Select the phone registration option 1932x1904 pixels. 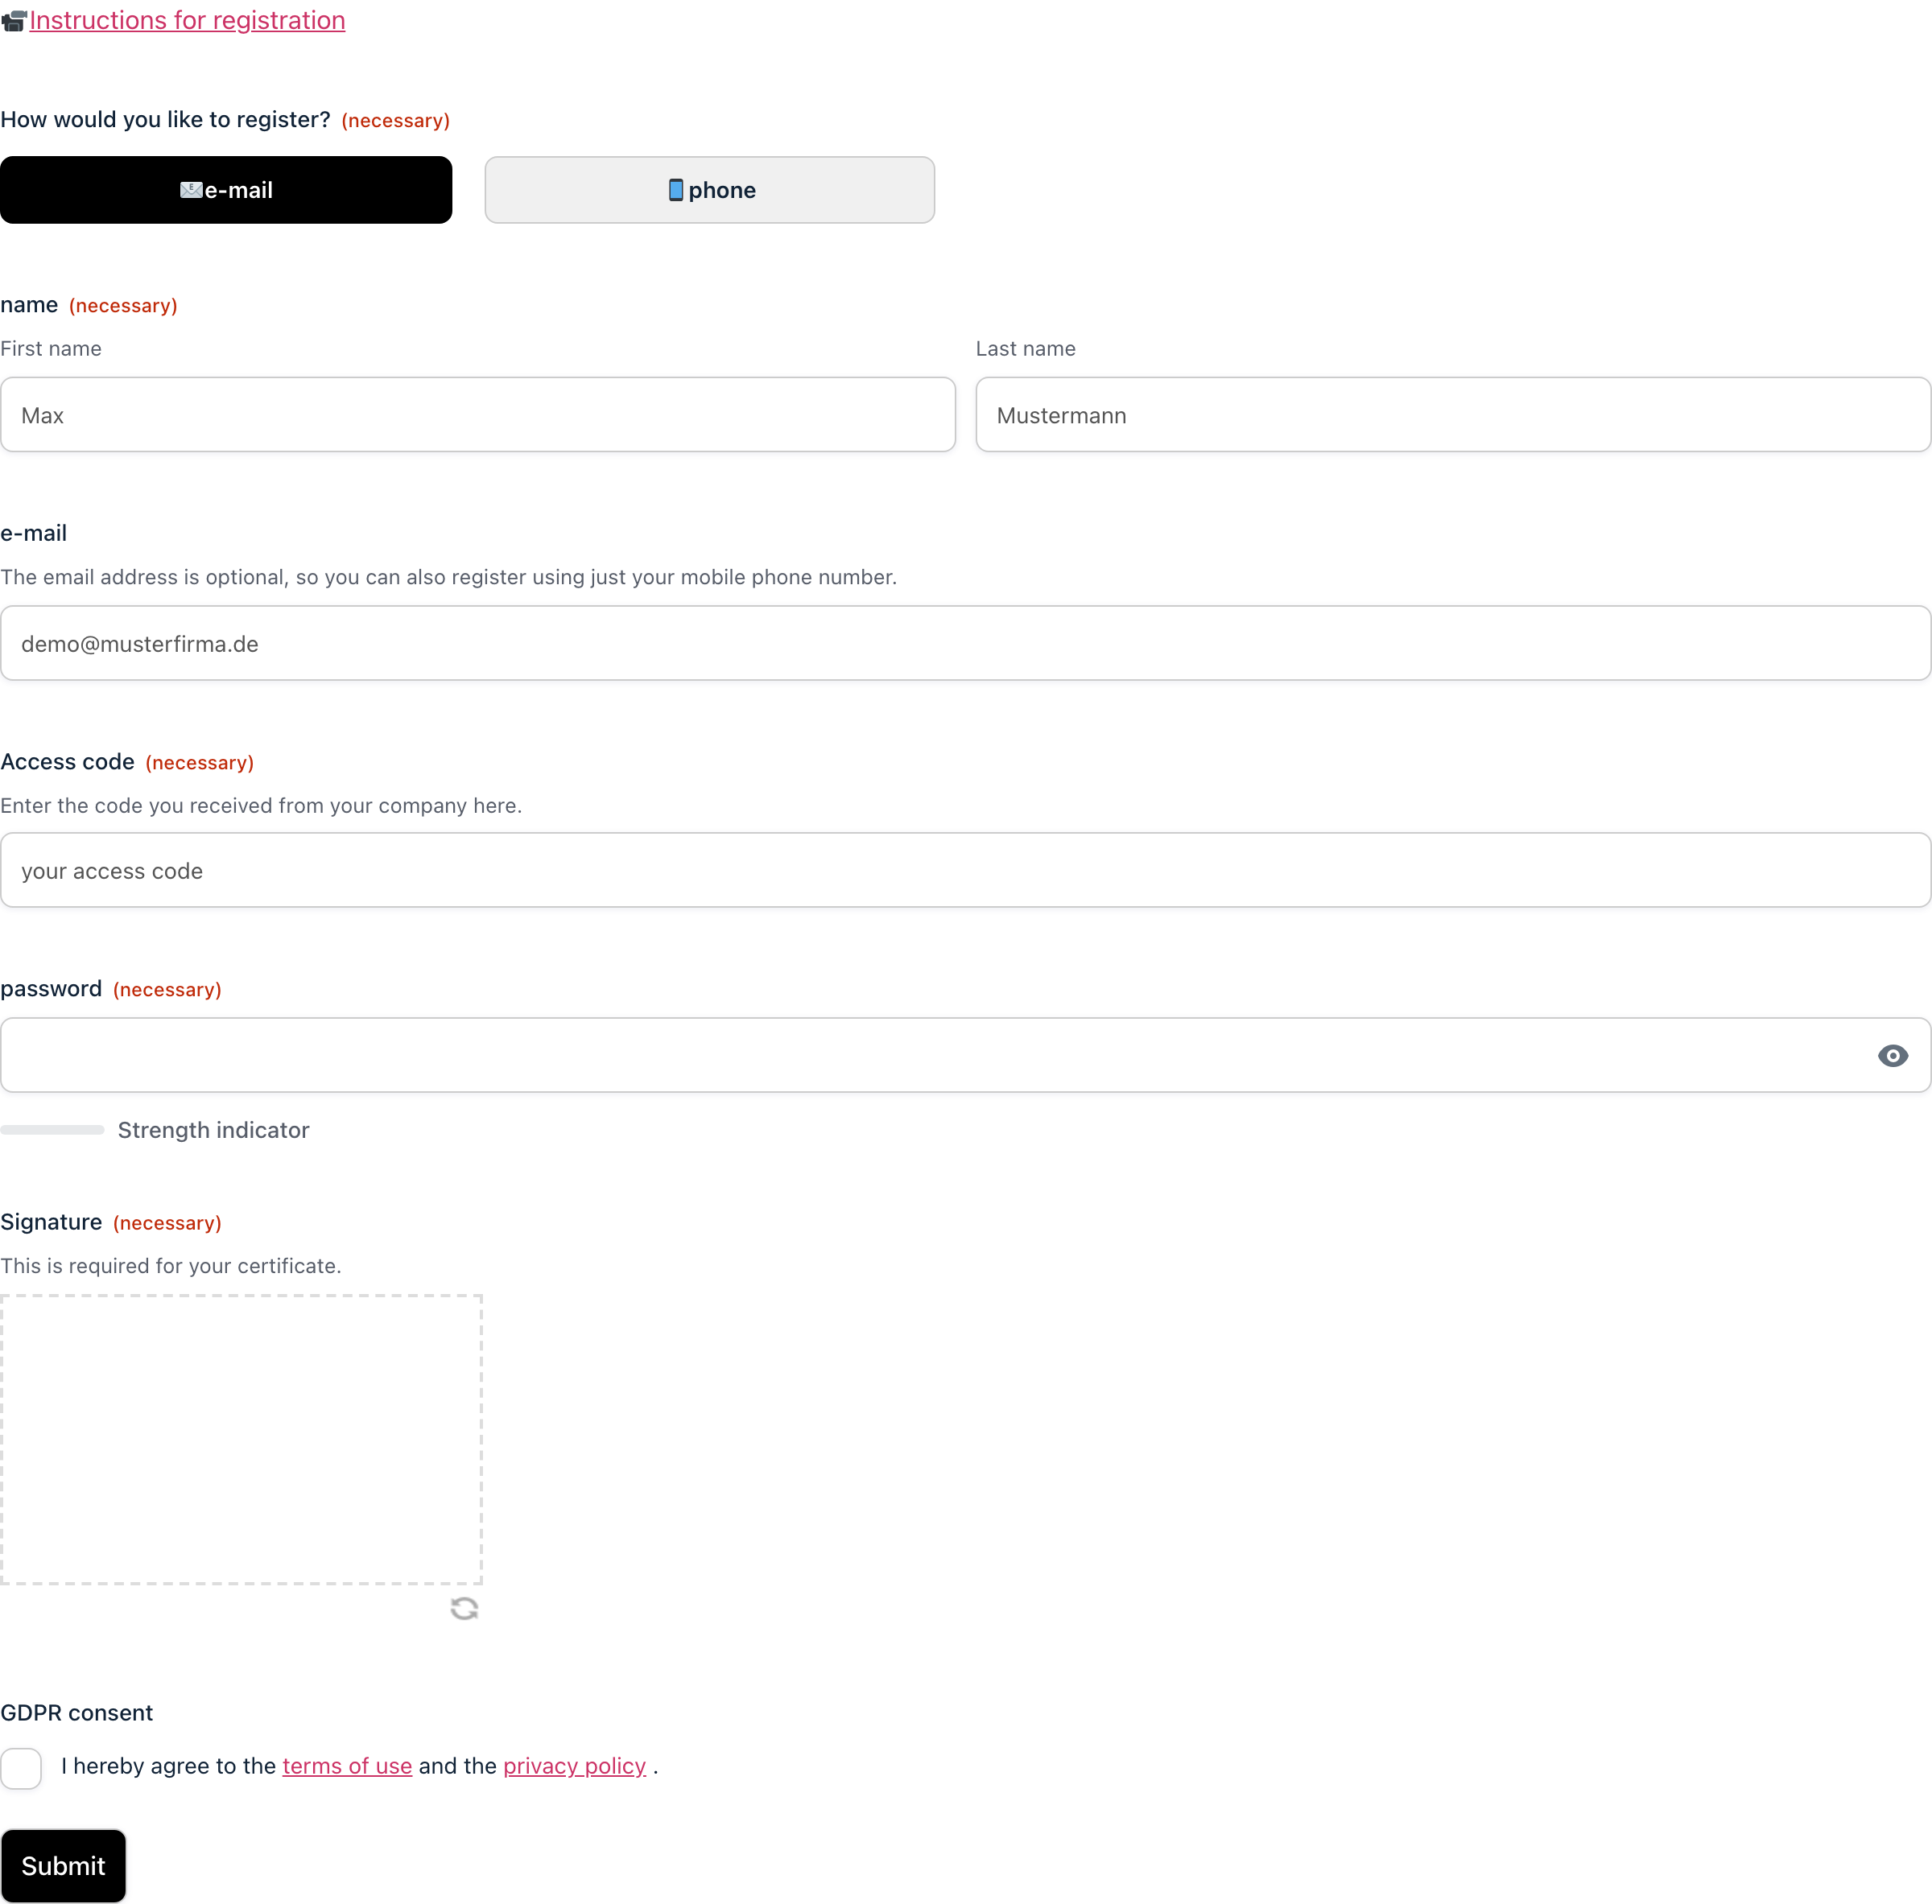click(710, 190)
